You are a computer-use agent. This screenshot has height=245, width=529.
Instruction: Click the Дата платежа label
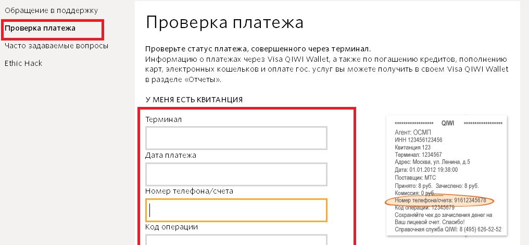[x=171, y=156]
